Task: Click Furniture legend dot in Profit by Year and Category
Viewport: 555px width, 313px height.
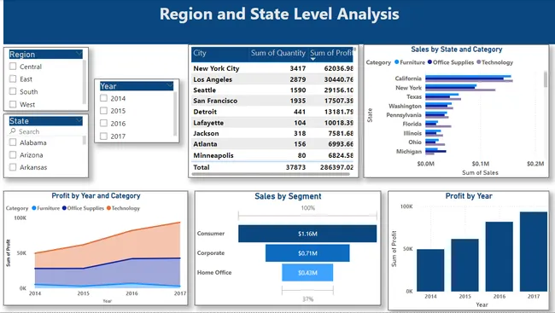Action: [34, 208]
